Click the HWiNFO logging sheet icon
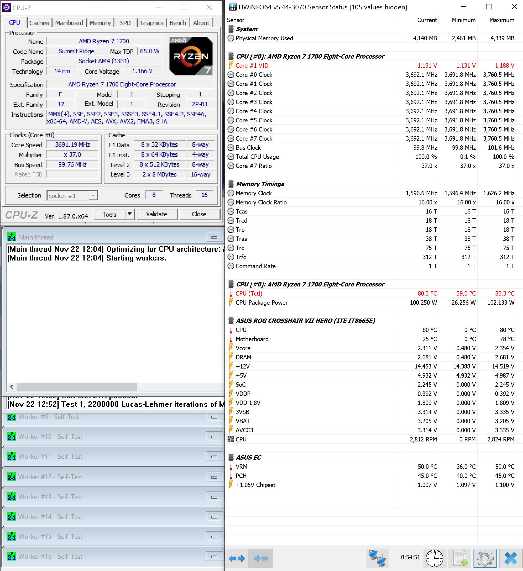Viewport: 523px width, 571px height. (x=460, y=559)
